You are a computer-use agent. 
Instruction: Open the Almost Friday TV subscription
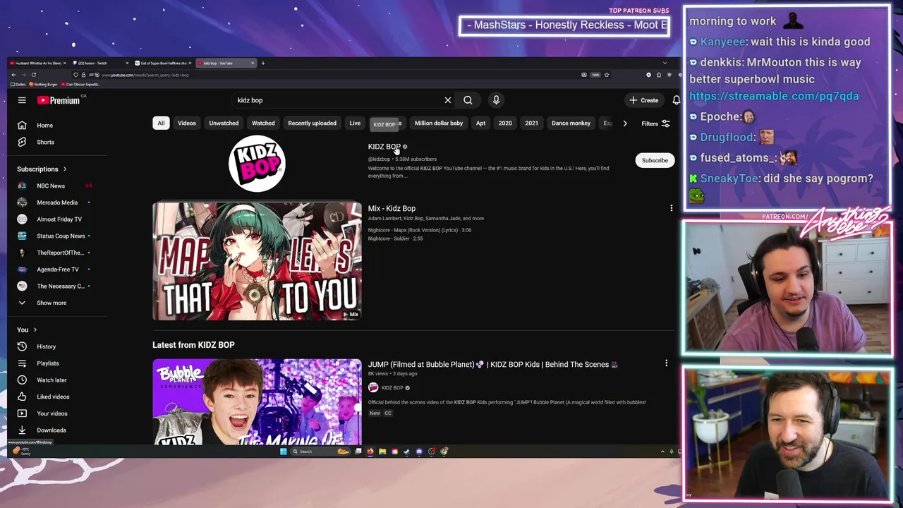coord(59,219)
